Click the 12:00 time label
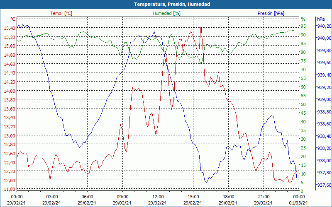The image size is (332, 207). [158, 197]
